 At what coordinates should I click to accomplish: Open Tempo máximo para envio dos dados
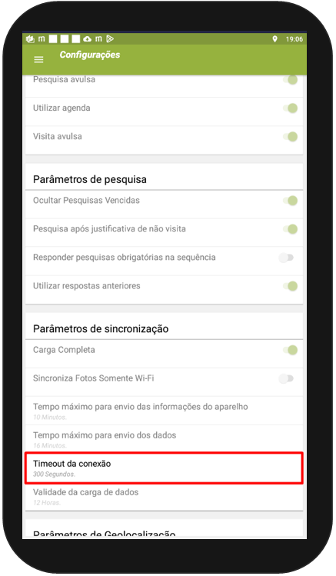[x=164, y=439]
